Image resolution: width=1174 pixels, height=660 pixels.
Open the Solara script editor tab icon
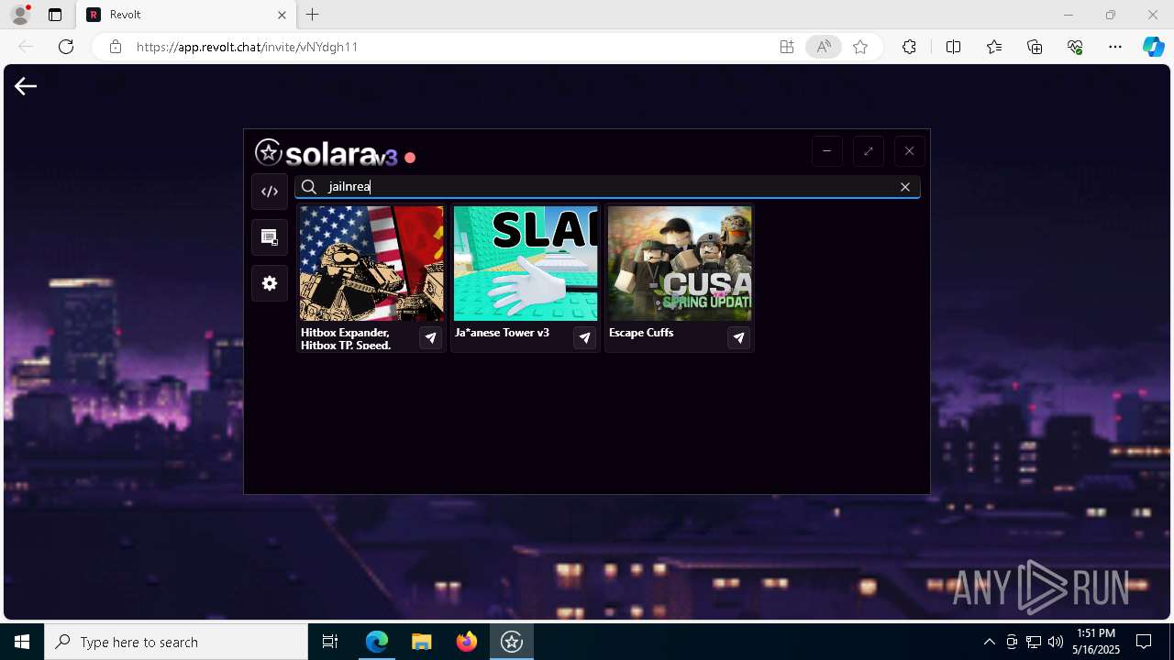[x=270, y=192]
